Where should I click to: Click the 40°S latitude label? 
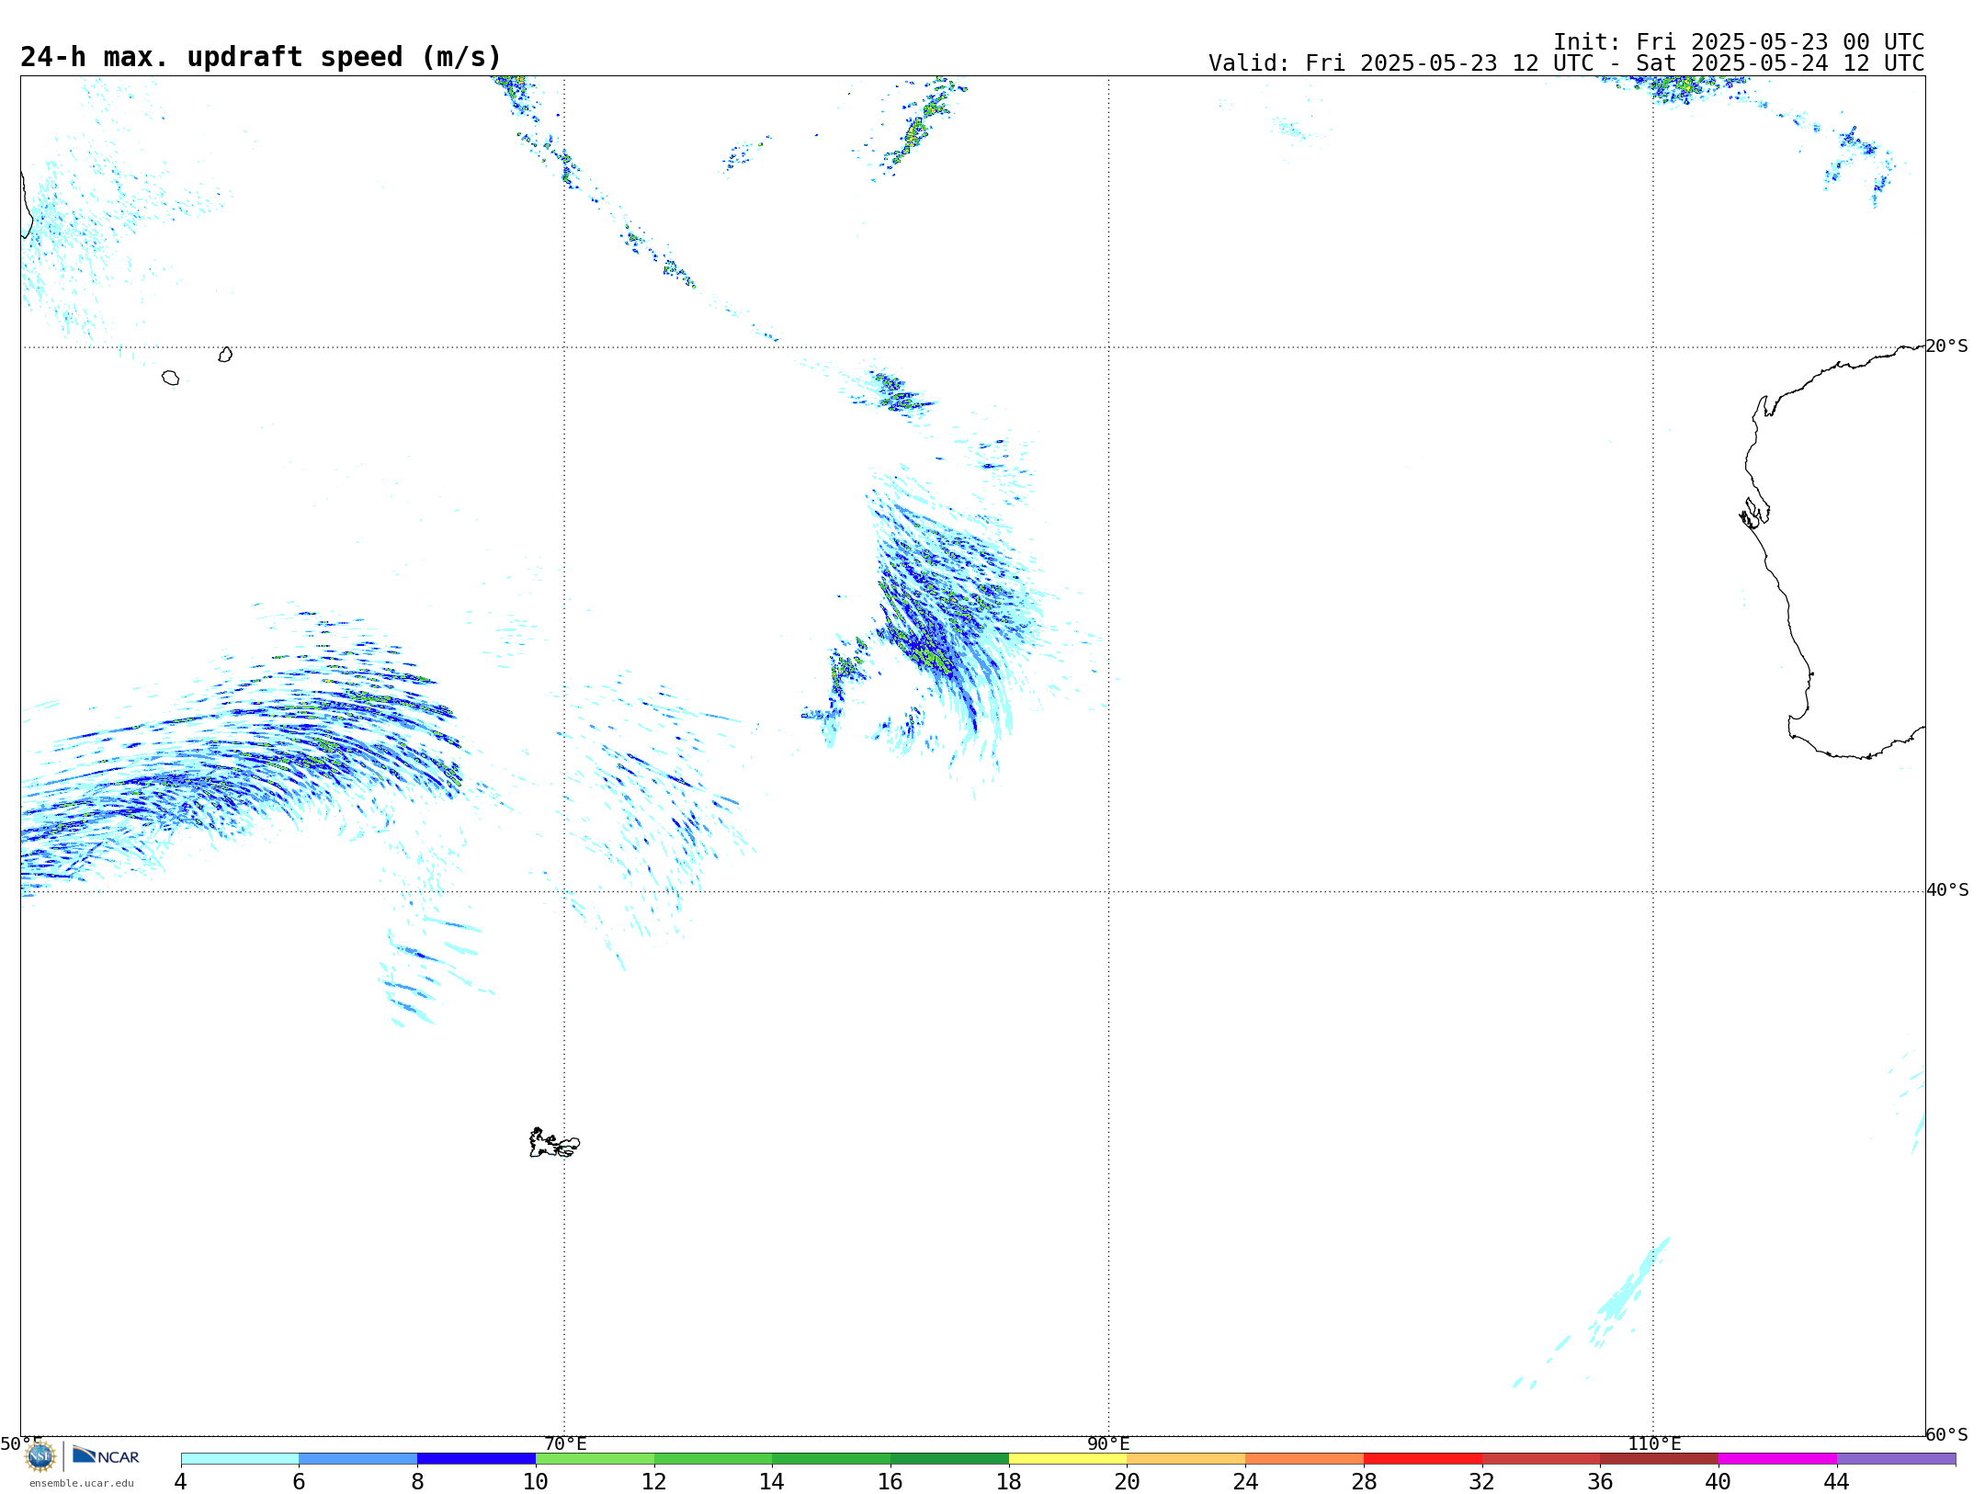pyautogui.click(x=1947, y=890)
